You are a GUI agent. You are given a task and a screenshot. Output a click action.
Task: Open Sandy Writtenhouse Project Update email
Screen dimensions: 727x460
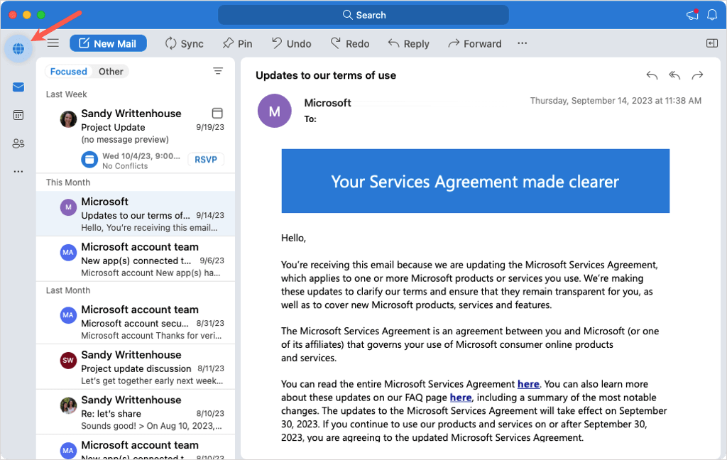click(136, 139)
